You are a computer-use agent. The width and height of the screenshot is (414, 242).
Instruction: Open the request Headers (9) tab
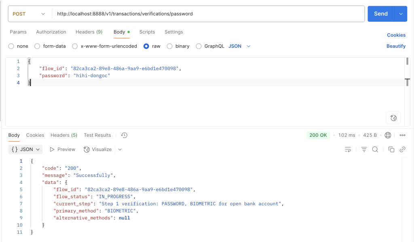(x=89, y=32)
